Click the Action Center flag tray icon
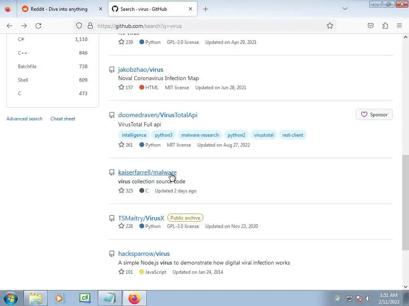The height and width of the screenshot is (306, 409). (x=359, y=298)
